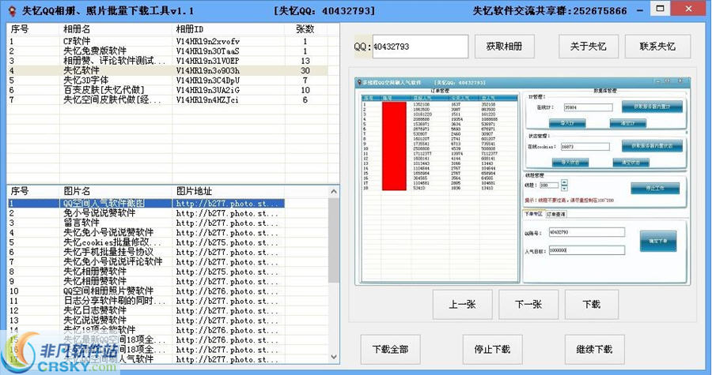712x375 pixels.
Task: Select photo row 失忆说说赞软件
Action: click(146, 321)
